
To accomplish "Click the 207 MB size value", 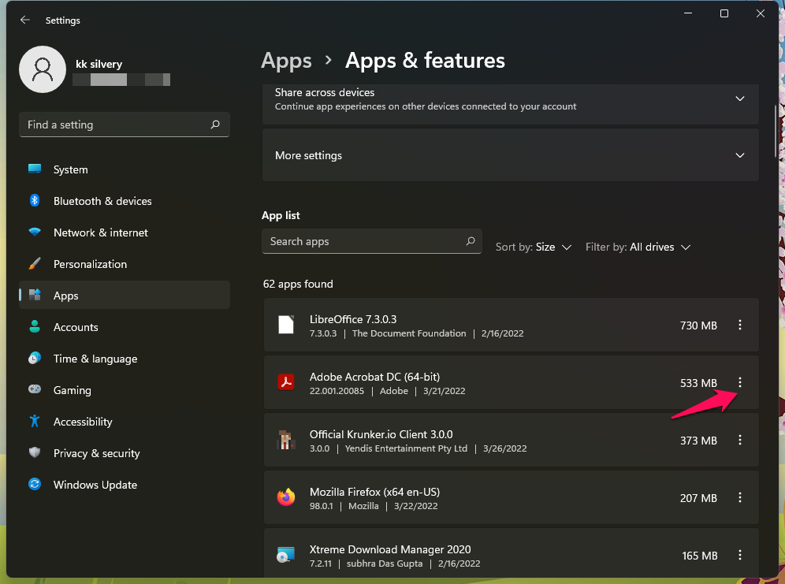I will coord(698,498).
